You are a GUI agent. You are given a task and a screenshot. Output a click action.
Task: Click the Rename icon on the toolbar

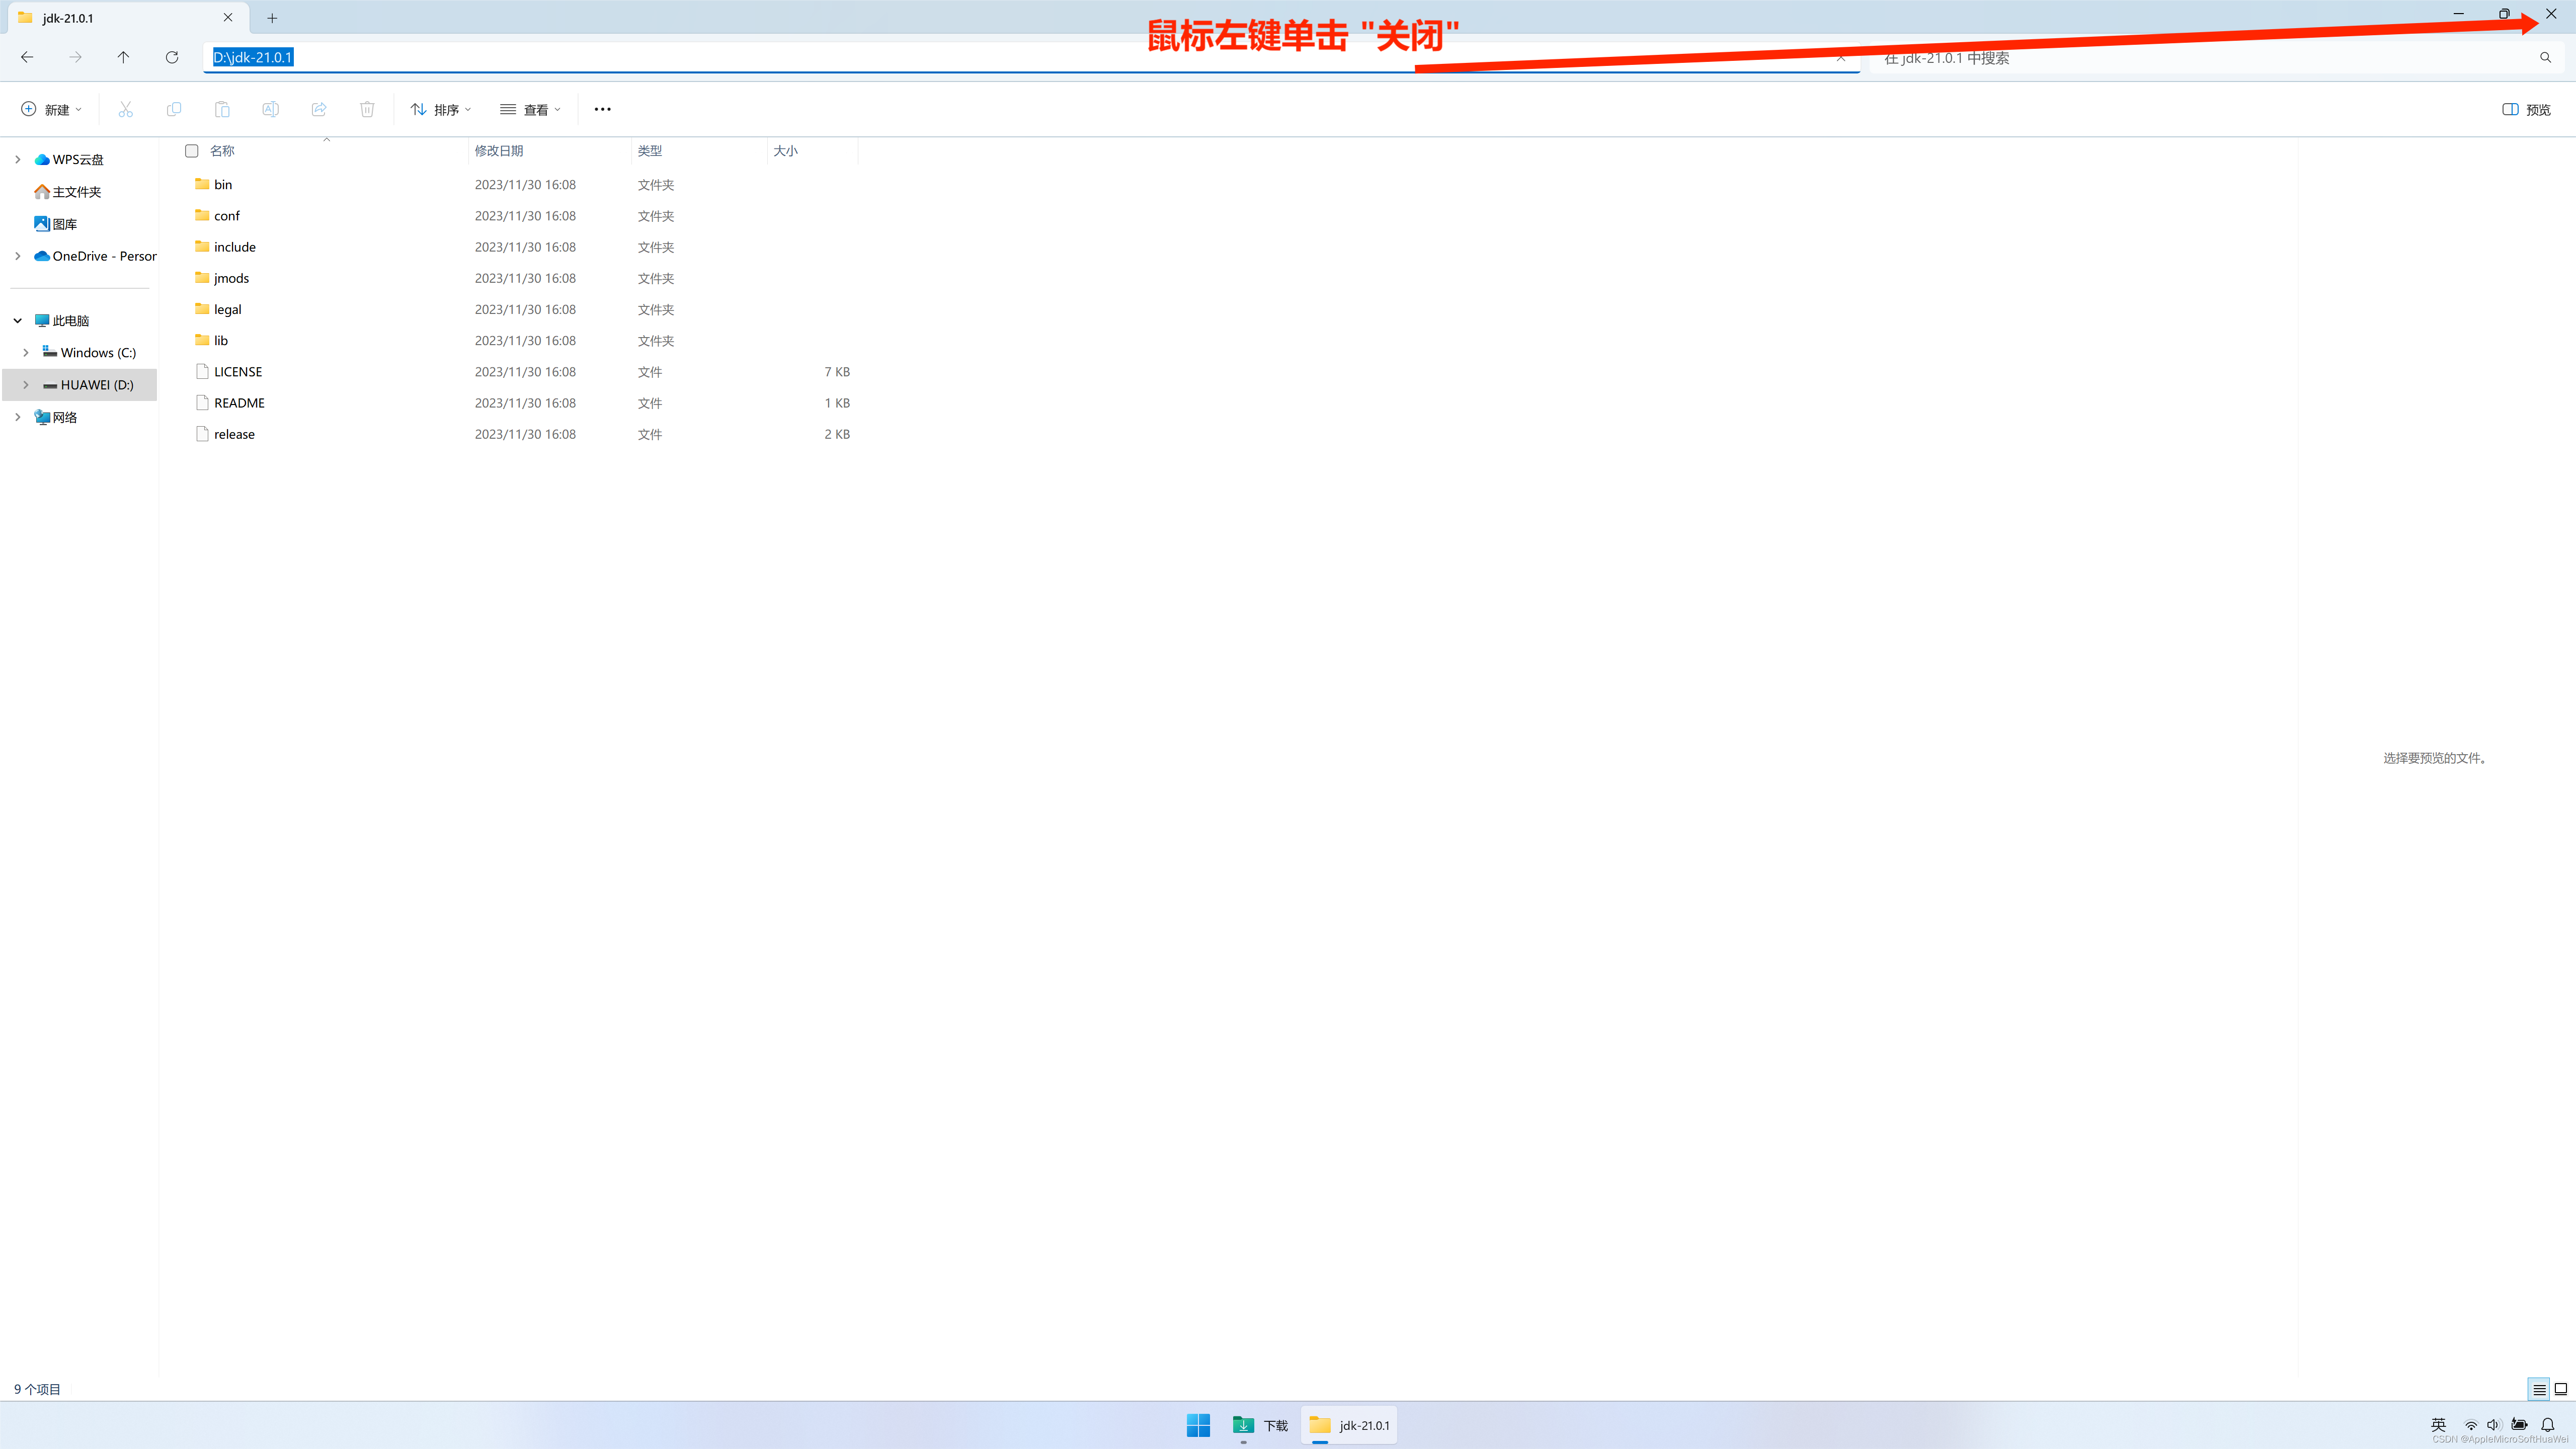(x=270, y=109)
